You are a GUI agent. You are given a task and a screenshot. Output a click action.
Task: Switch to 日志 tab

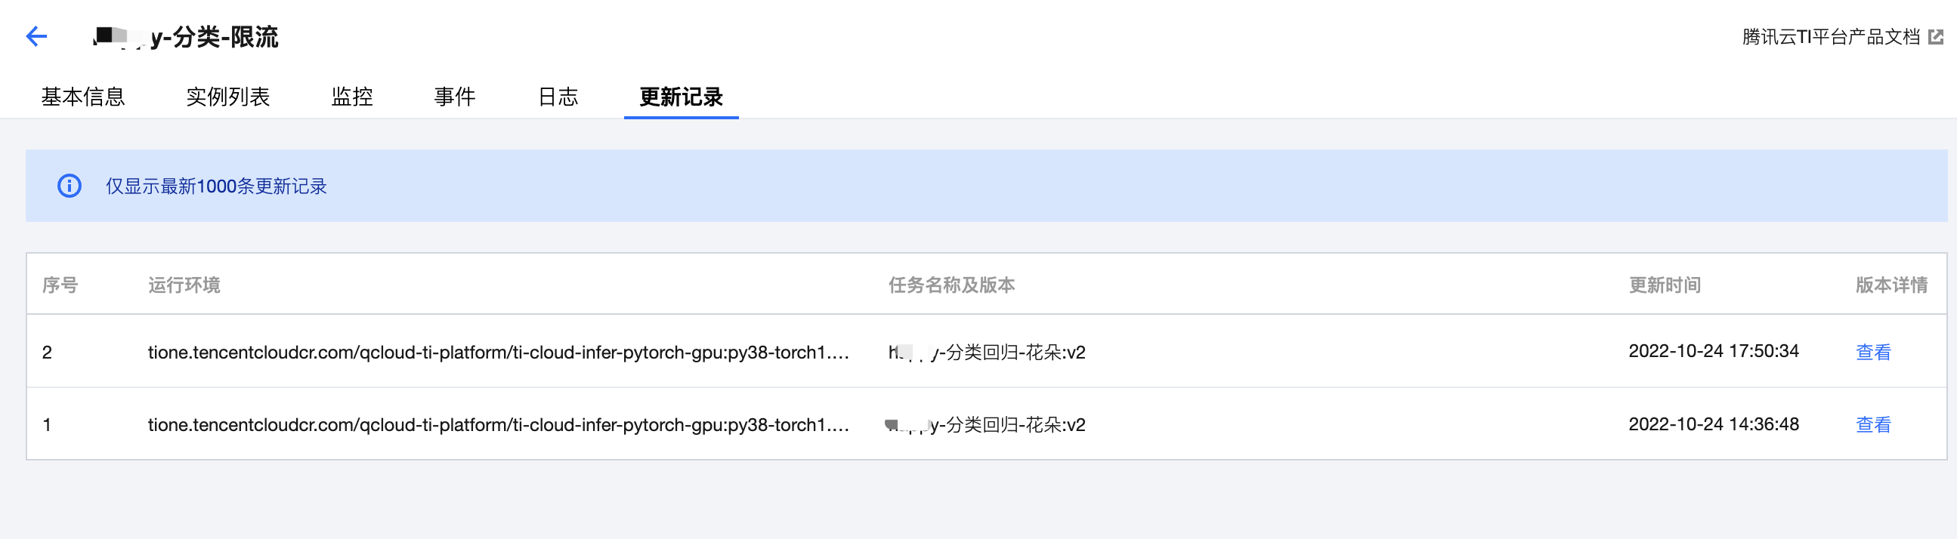[558, 97]
